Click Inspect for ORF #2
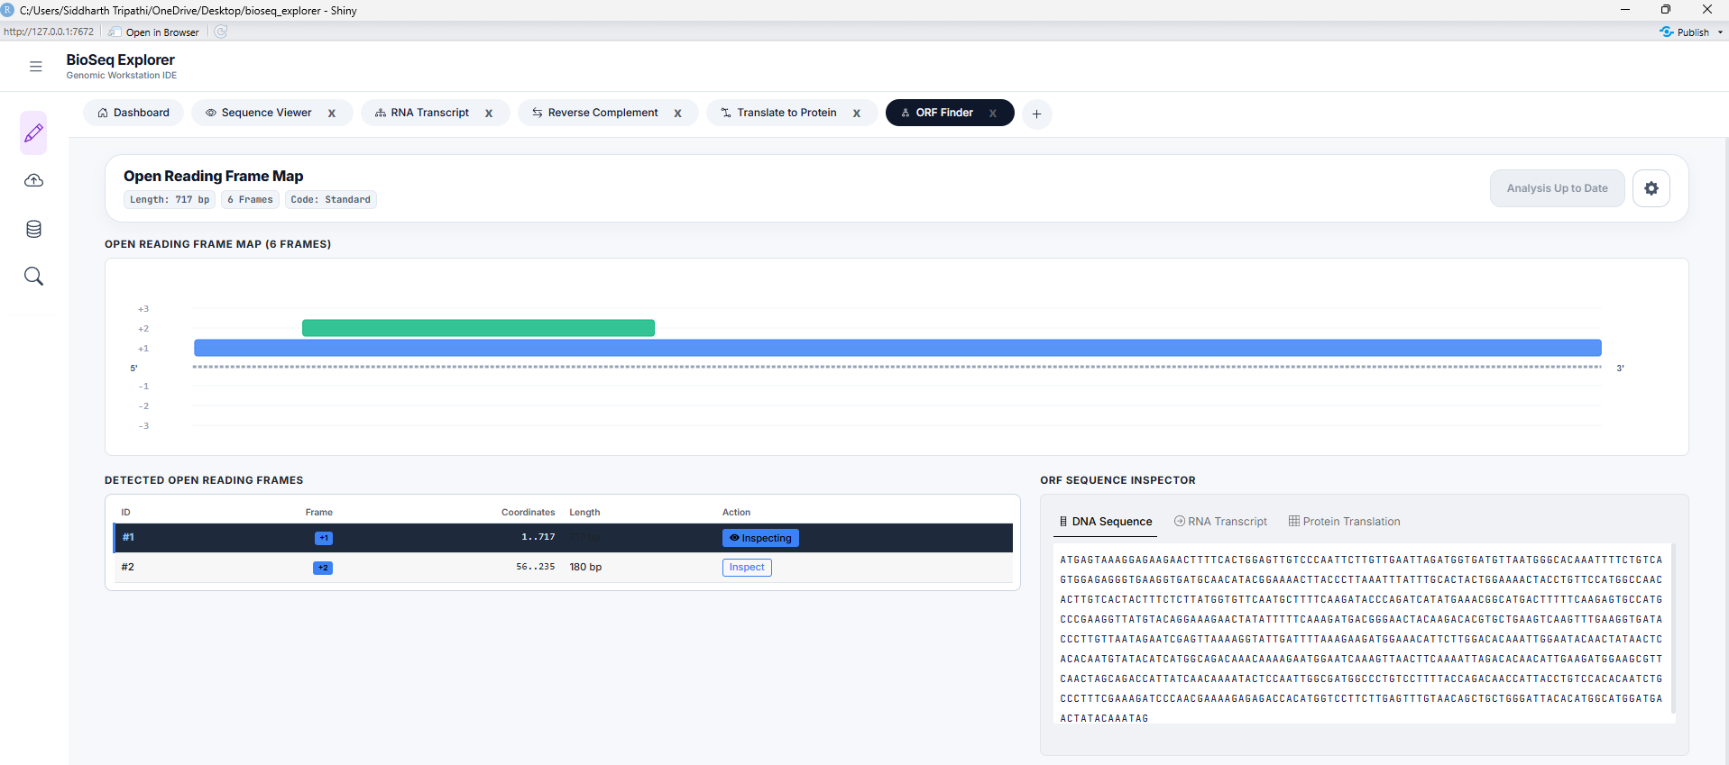This screenshot has width=1729, height=765. pos(747,568)
